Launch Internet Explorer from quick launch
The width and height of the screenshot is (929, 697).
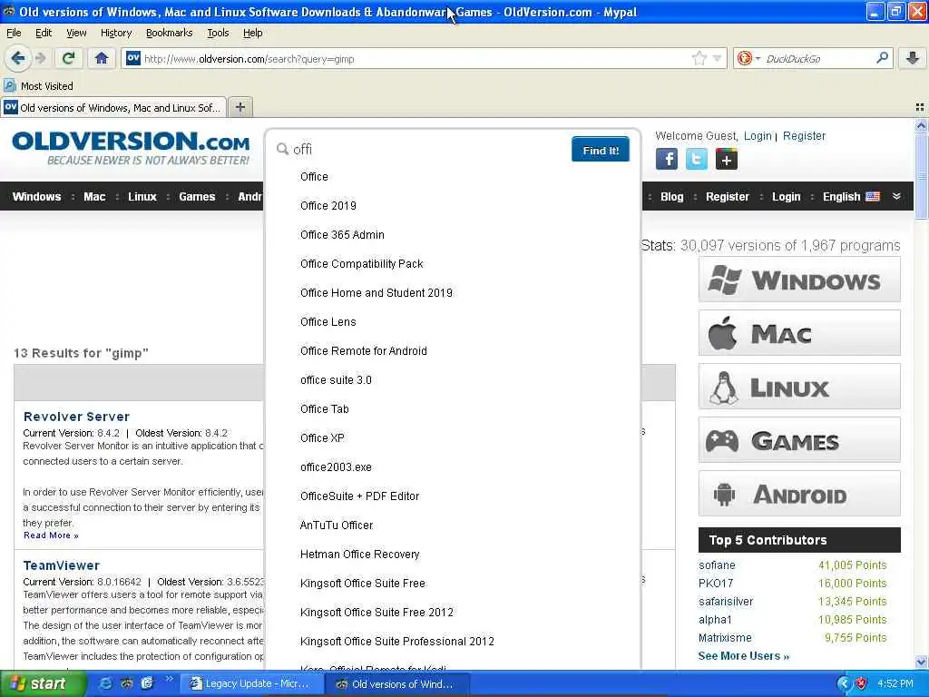tap(105, 683)
